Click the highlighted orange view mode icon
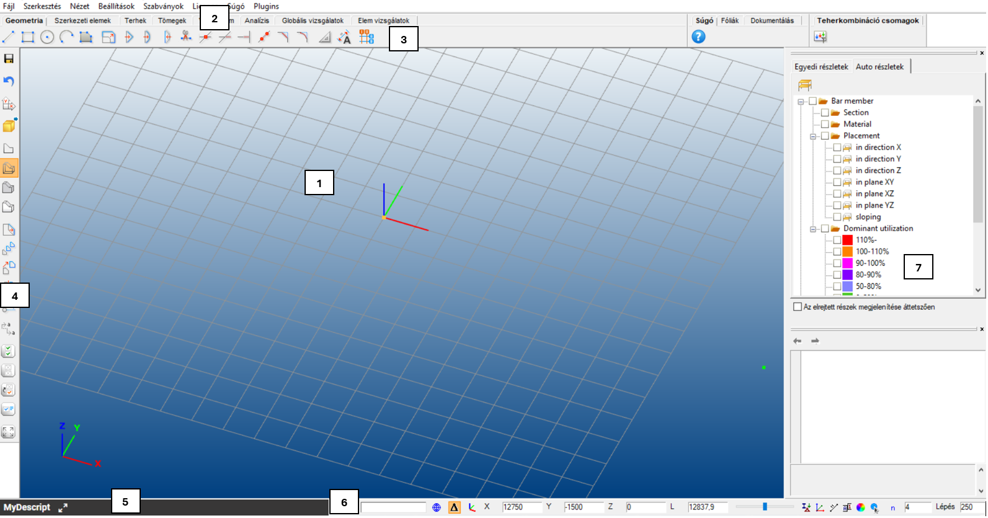Image resolution: width=988 pixels, height=518 pixels. pos(9,168)
